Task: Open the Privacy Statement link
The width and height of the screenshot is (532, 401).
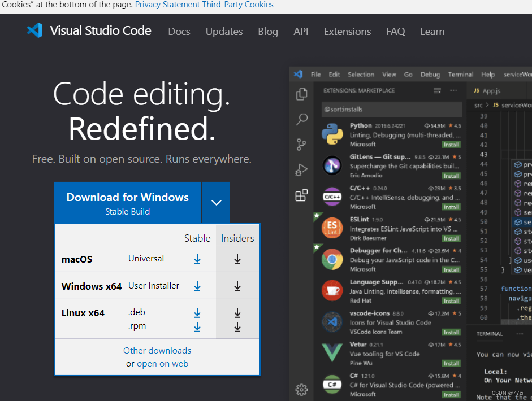Action: 167,5
